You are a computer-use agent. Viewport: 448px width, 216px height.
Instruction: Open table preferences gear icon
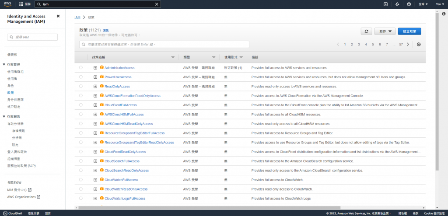click(x=419, y=44)
